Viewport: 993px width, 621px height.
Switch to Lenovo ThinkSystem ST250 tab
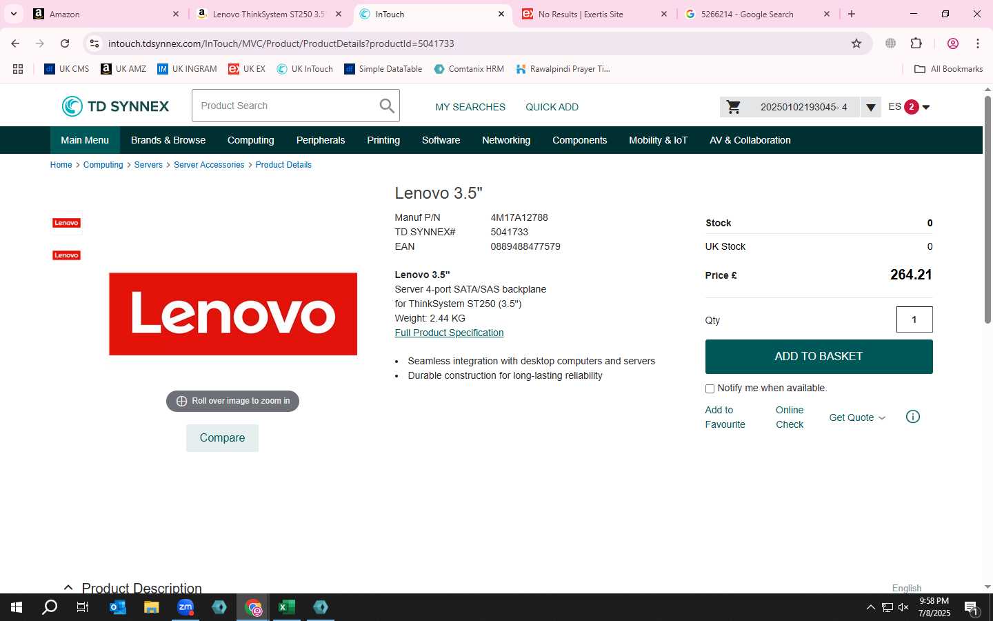pyautogui.click(x=269, y=14)
